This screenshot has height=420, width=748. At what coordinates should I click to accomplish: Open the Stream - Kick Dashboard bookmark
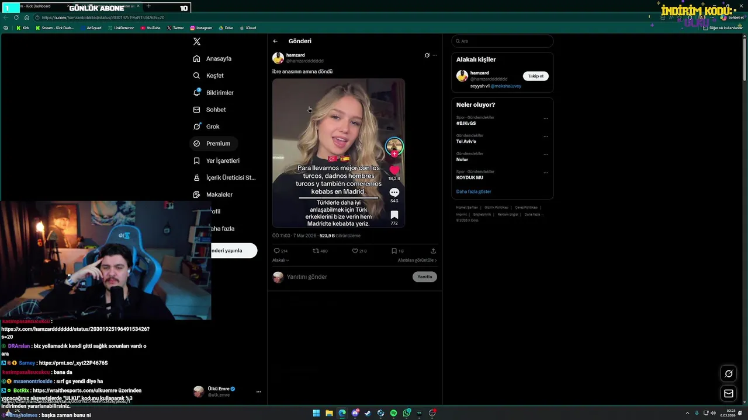[x=54, y=28]
